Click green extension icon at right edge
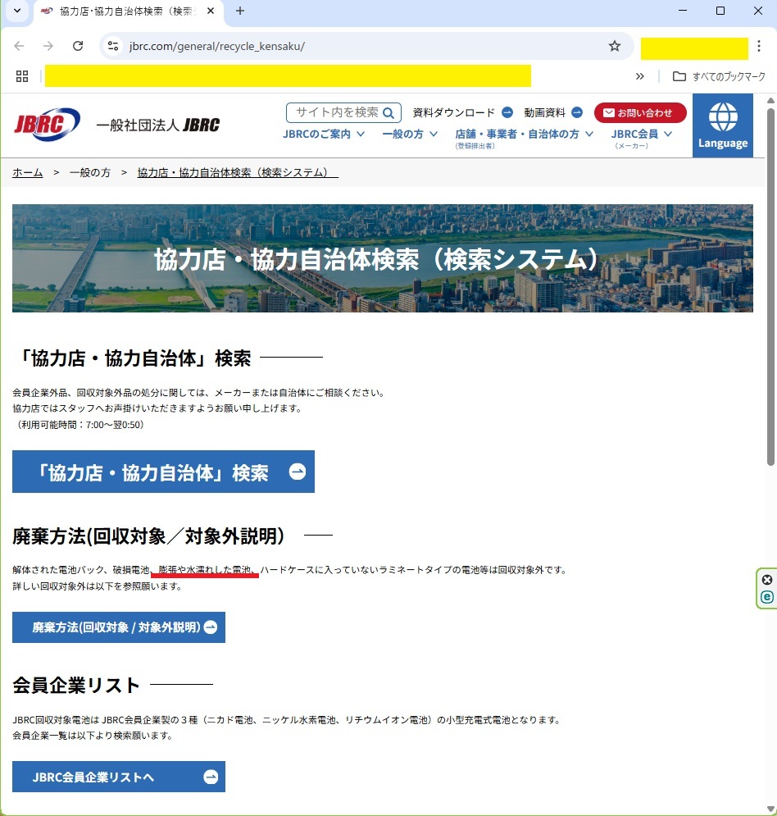777x816 pixels. click(767, 597)
